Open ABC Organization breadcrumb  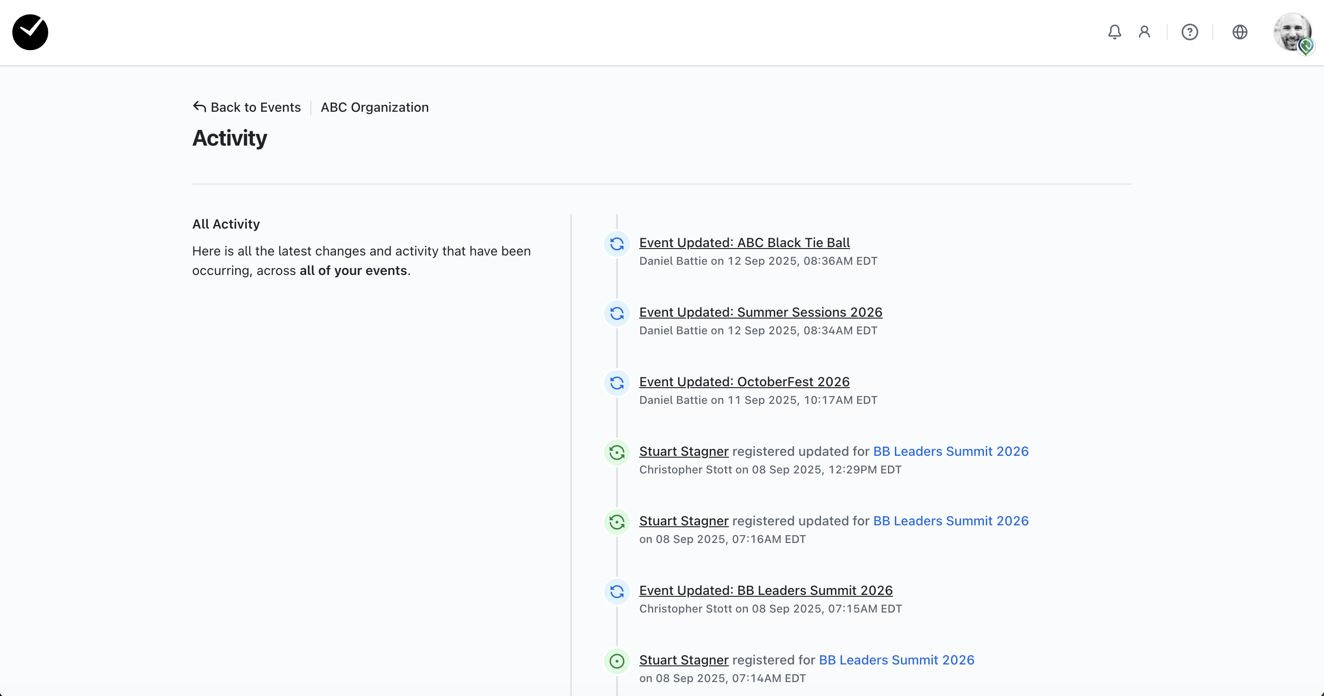click(x=374, y=107)
